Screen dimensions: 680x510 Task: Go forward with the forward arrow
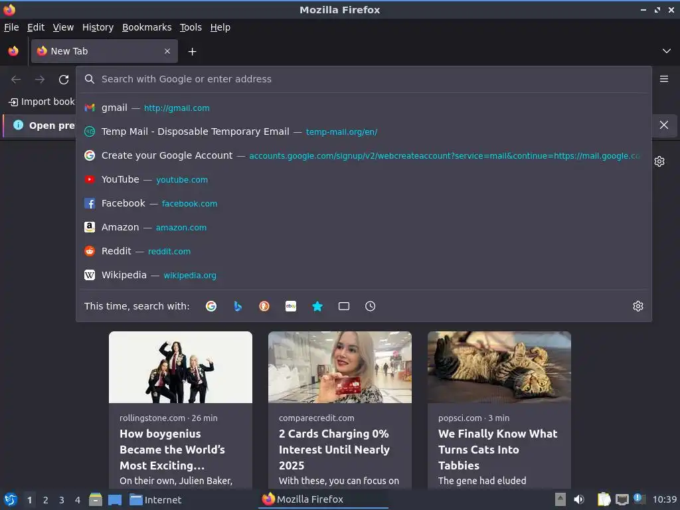coord(40,80)
